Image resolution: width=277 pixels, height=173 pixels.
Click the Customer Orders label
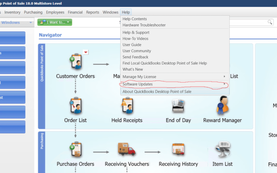(75, 76)
